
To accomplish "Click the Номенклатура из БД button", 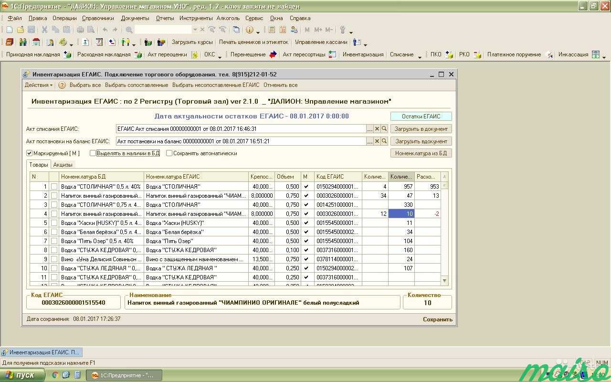I will coord(421,153).
